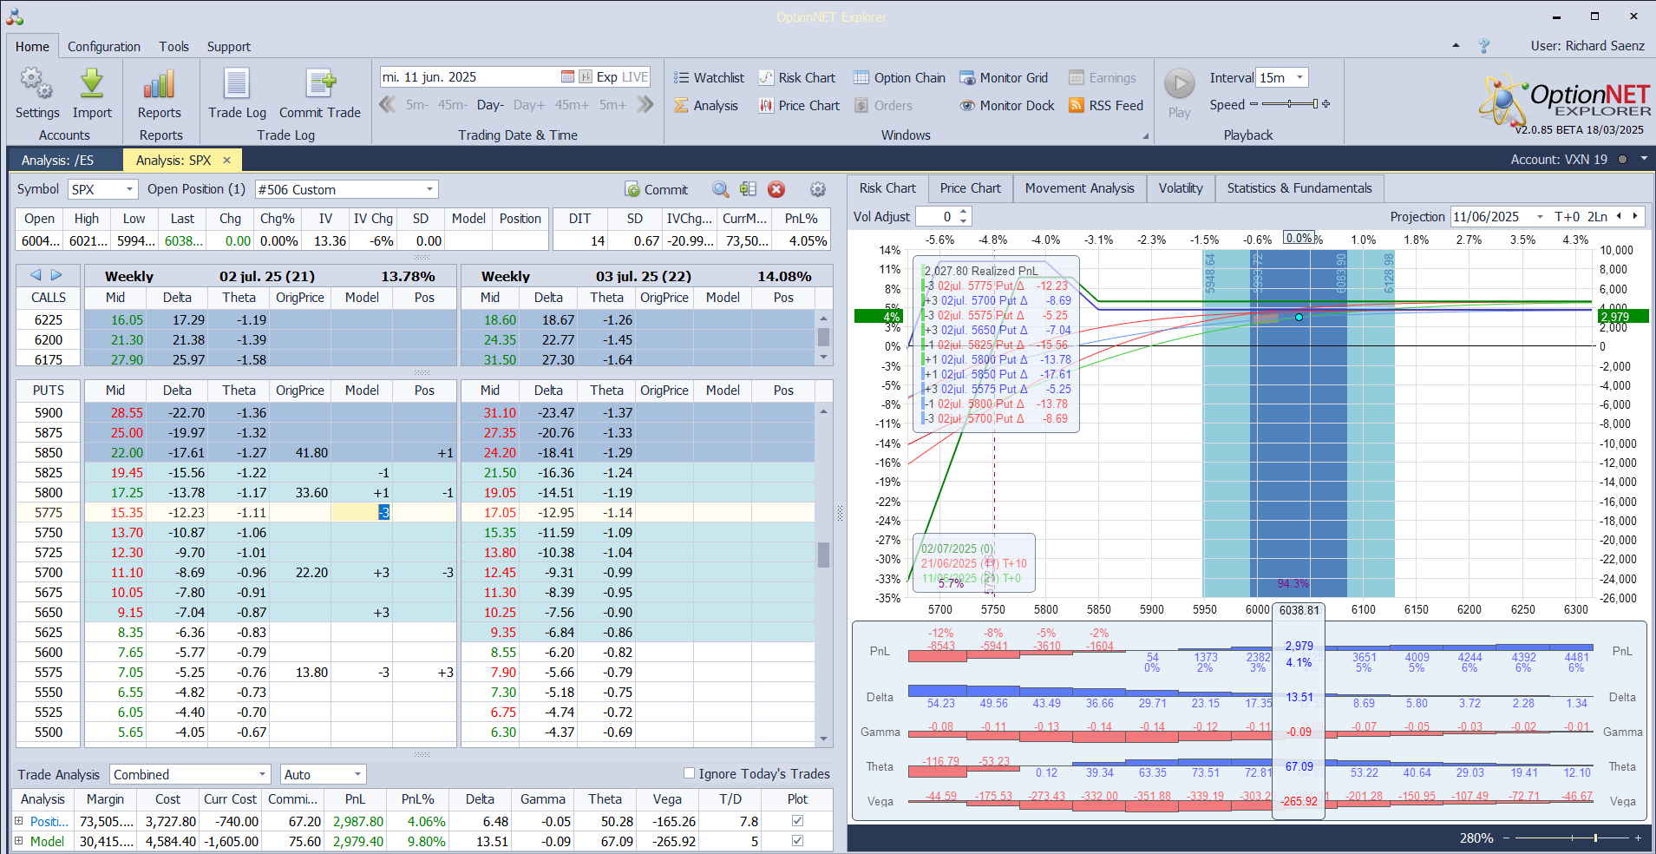Switch to the Analysis: /ES tab
This screenshot has height=854, width=1656.
pos(57,160)
